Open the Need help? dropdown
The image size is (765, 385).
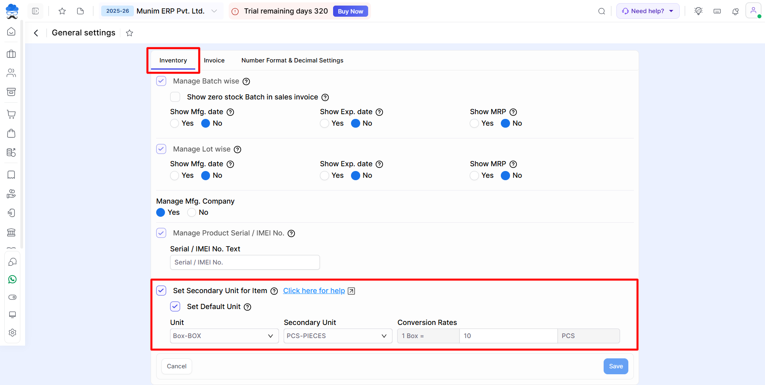[x=647, y=11]
